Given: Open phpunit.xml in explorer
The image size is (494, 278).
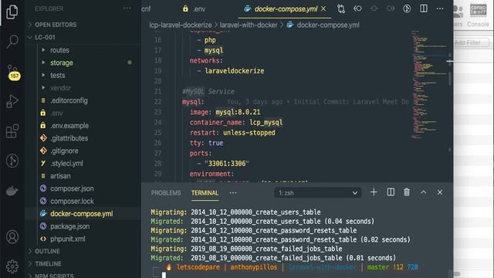Looking at the screenshot, I should click(67, 239).
